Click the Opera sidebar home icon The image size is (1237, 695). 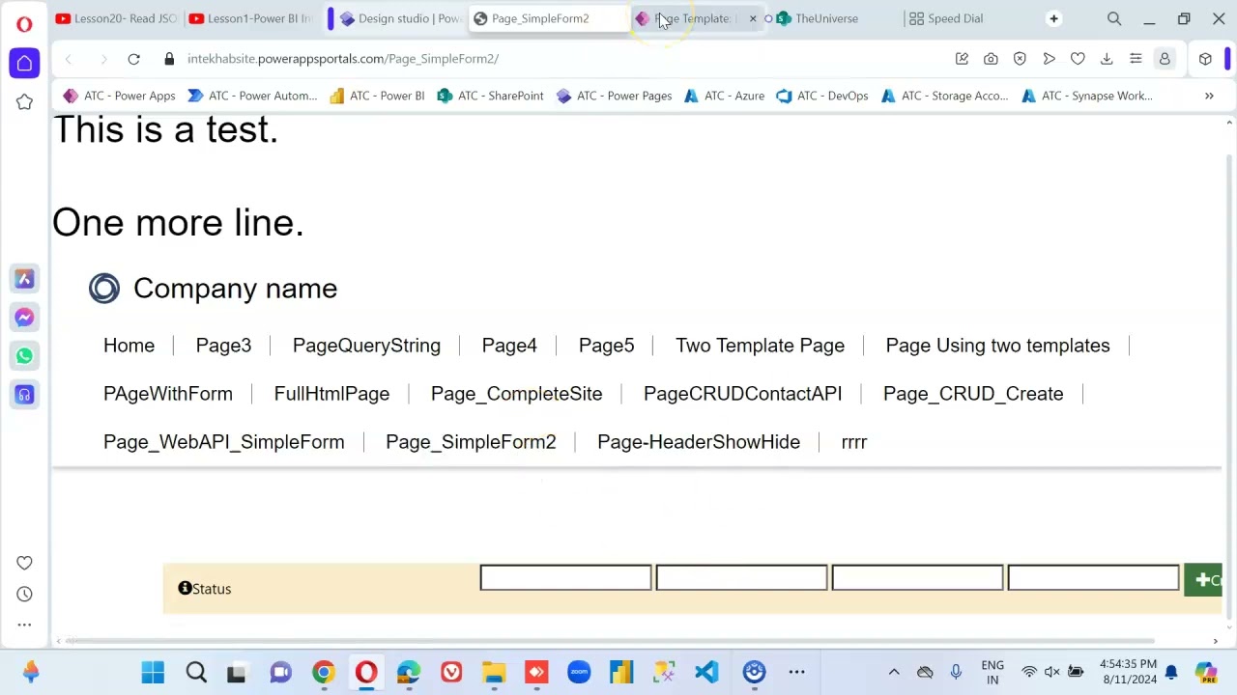(x=24, y=64)
